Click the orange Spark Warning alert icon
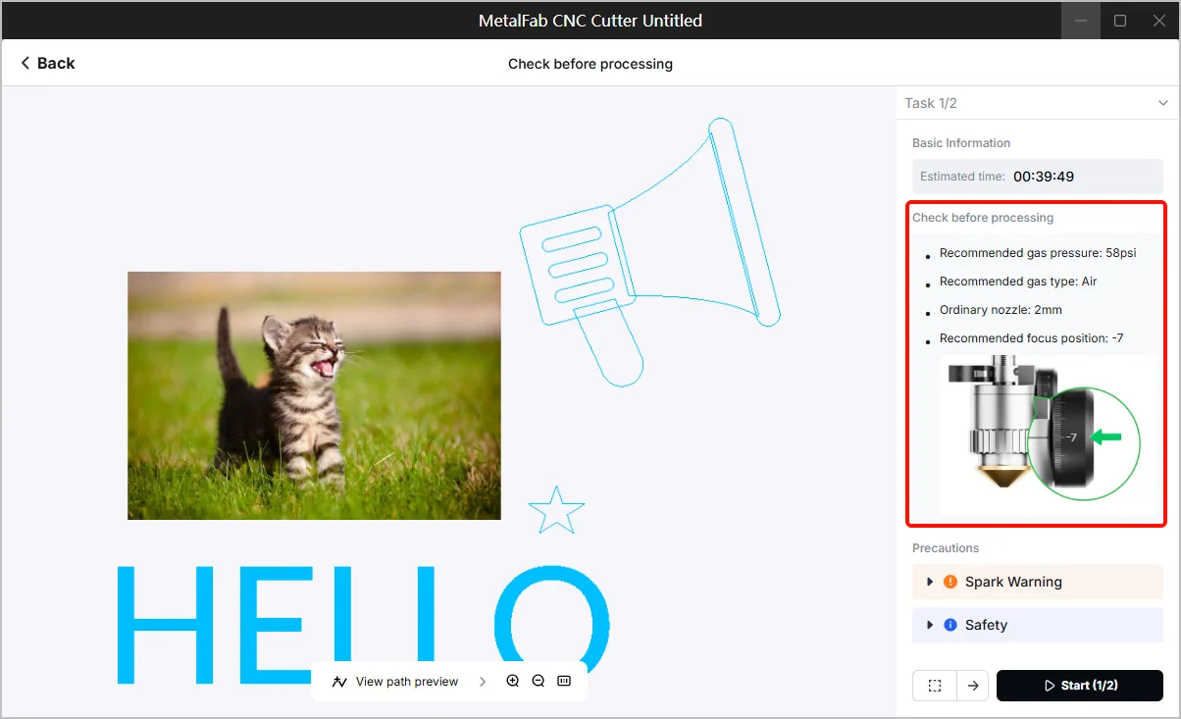The image size is (1181, 719). (950, 582)
